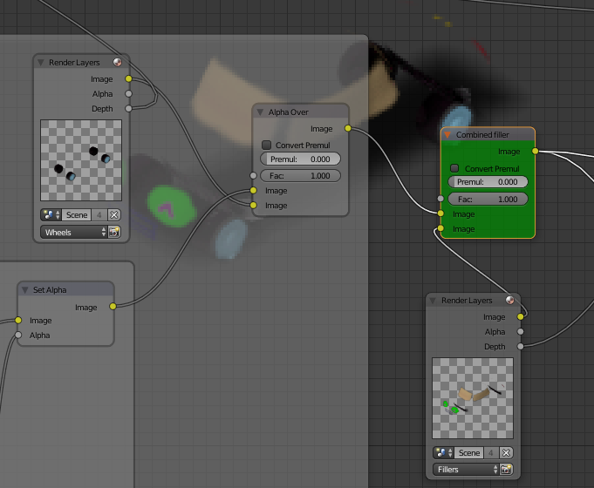The height and width of the screenshot is (488, 594).
Task: Toggle preview icon on Fillers Render Layers node
Action: [x=509, y=301]
